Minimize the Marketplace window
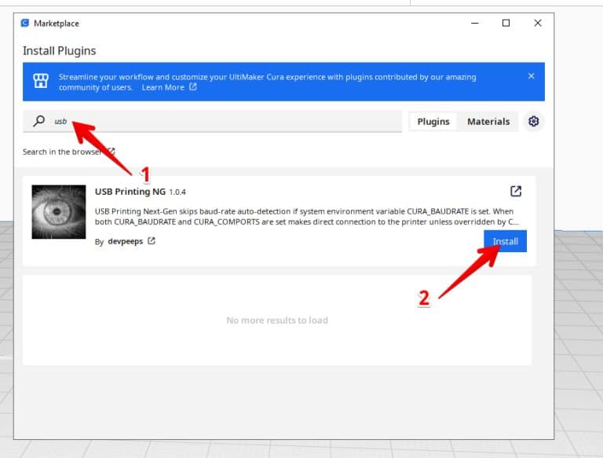Viewport: 603px width, 458px height. pyautogui.click(x=475, y=23)
